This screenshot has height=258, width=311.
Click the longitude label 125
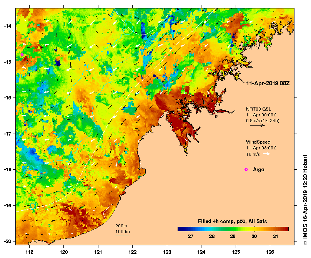coord(236,252)
